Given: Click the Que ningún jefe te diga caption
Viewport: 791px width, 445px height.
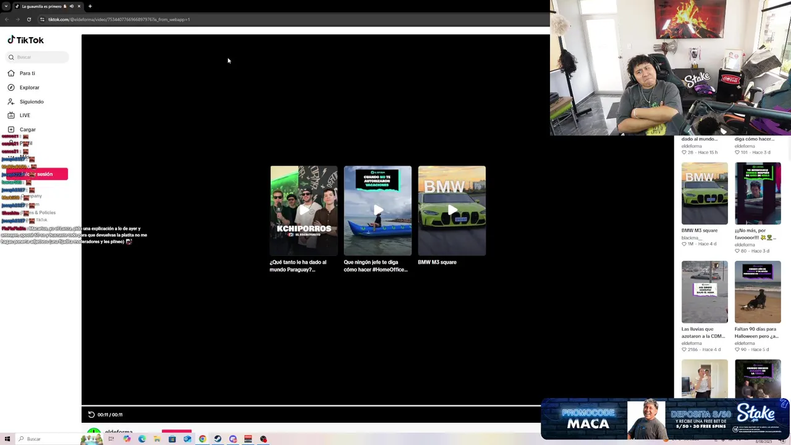Looking at the screenshot, I should pyautogui.click(x=376, y=266).
